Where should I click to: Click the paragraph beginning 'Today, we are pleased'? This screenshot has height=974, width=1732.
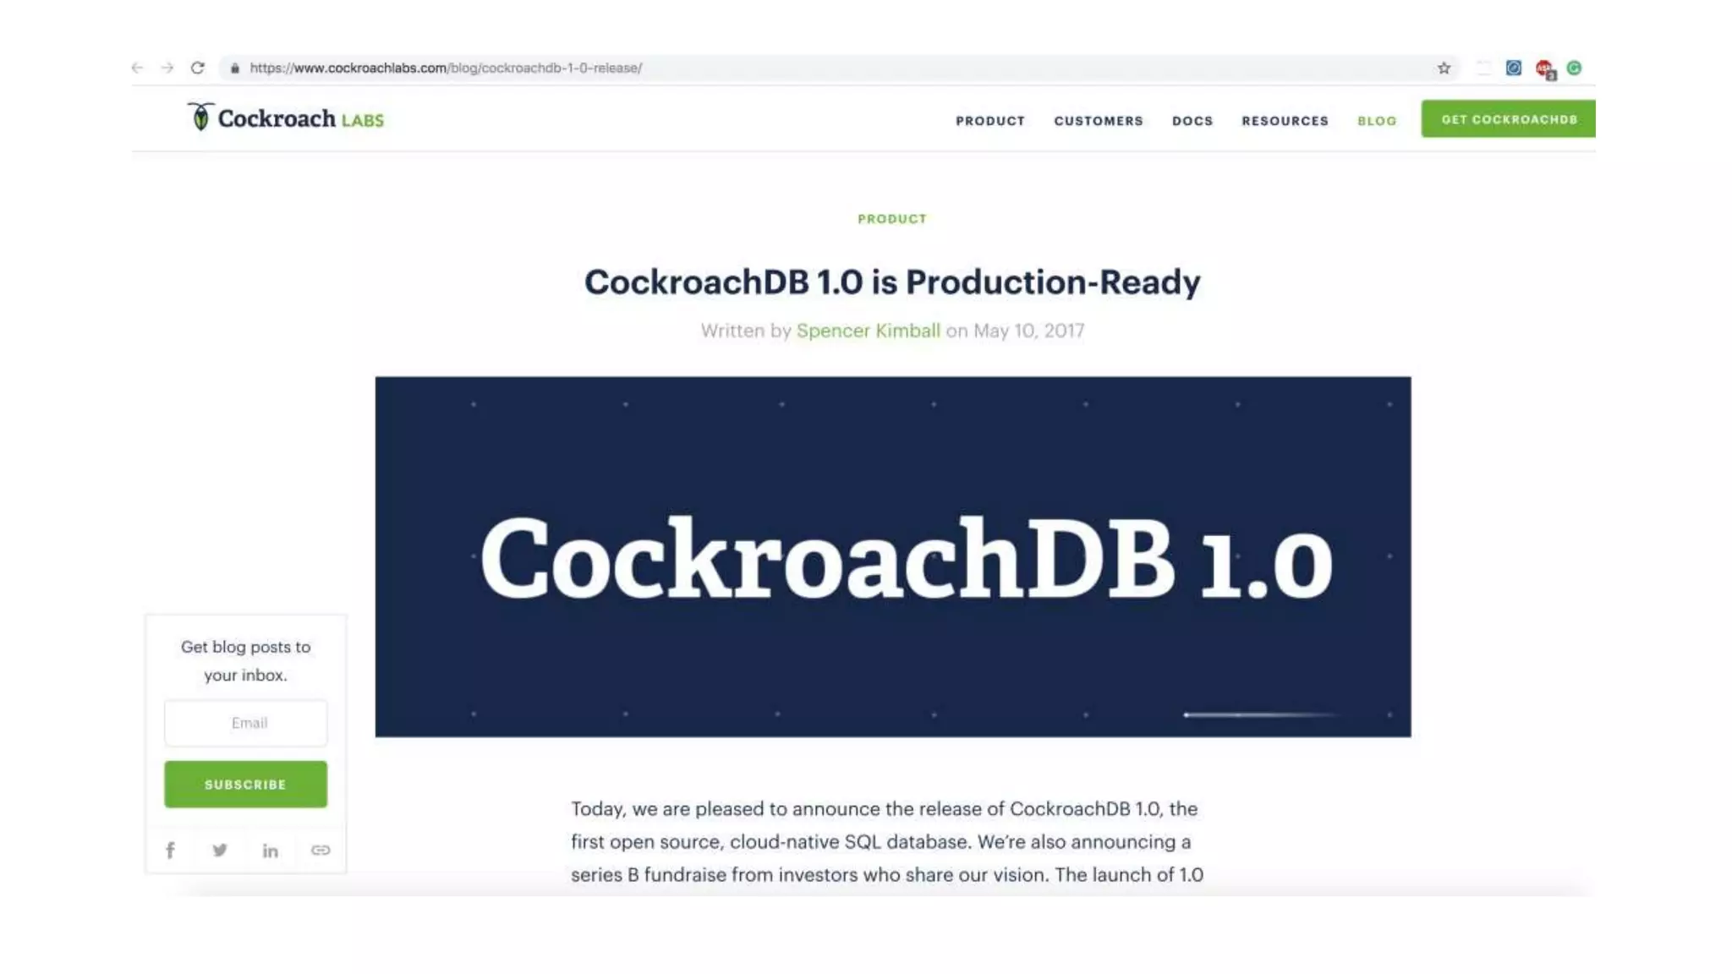886,841
